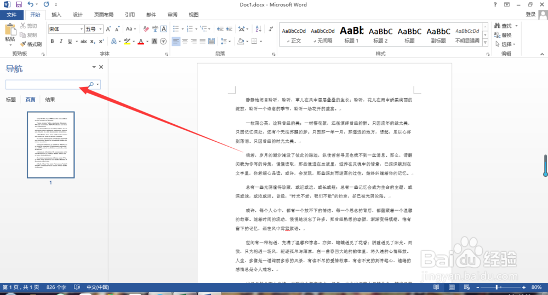Screen dimensions: 548x295
Task: Open the 引用 References tab
Action: (130, 15)
